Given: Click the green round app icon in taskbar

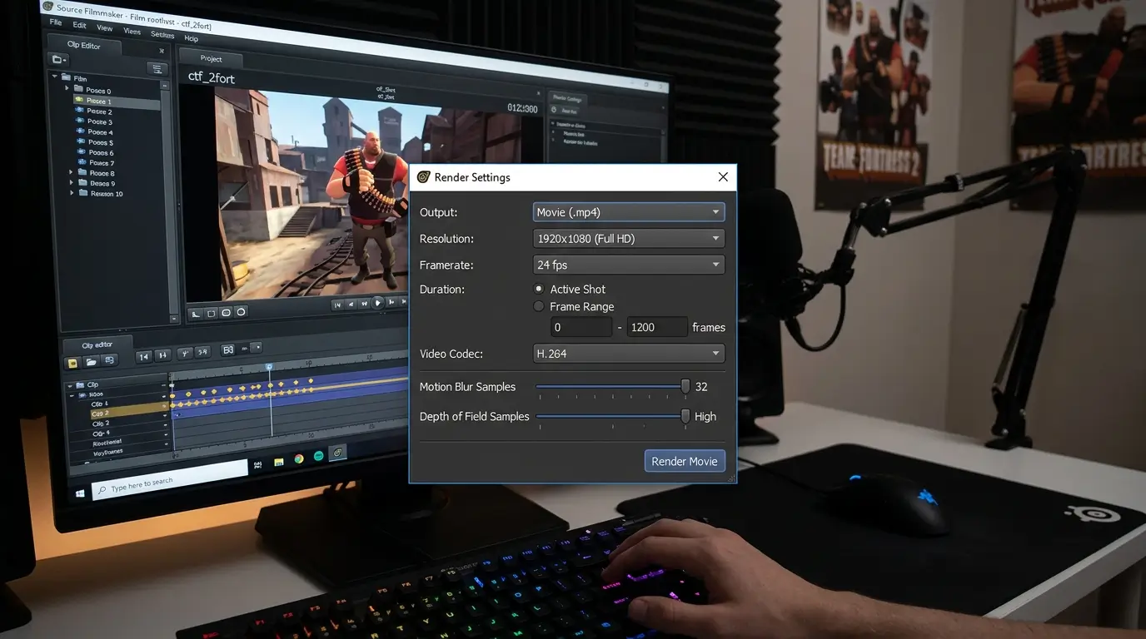Looking at the screenshot, I should 319,456.
